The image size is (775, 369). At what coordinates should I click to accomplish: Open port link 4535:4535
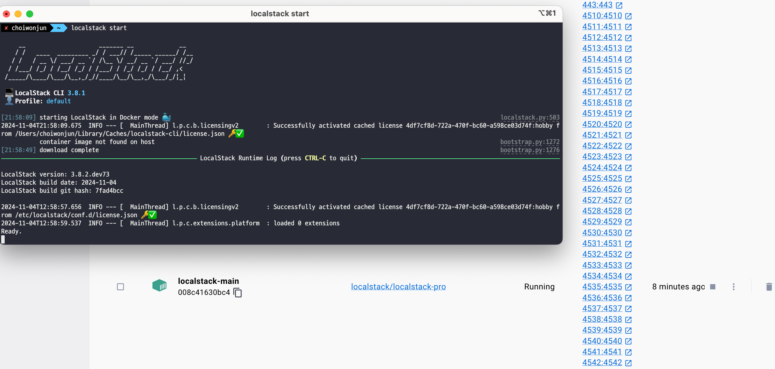click(602, 287)
